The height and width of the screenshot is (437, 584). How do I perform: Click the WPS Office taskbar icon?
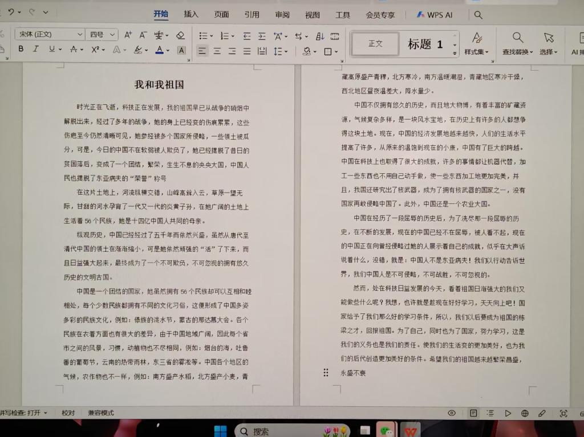[409, 431]
